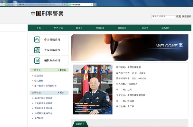Viewport: 193px width, 127px height.
Task: Click the keyword search input field
Action: coord(164,16)
